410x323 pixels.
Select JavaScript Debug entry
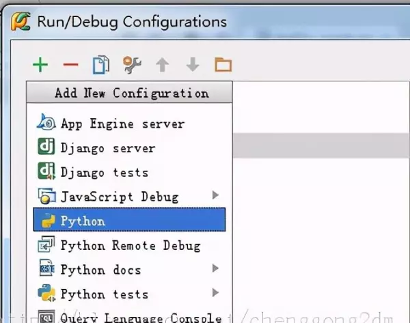(129, 196)
